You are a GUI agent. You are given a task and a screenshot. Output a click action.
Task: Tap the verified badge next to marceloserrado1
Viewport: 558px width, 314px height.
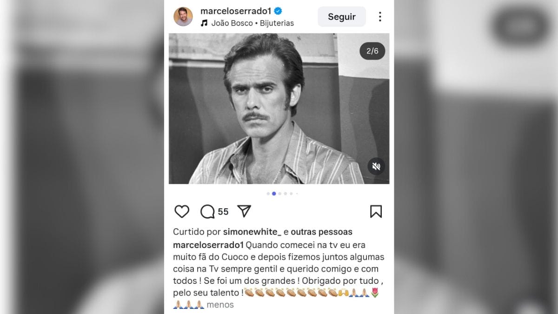point(278,11)
